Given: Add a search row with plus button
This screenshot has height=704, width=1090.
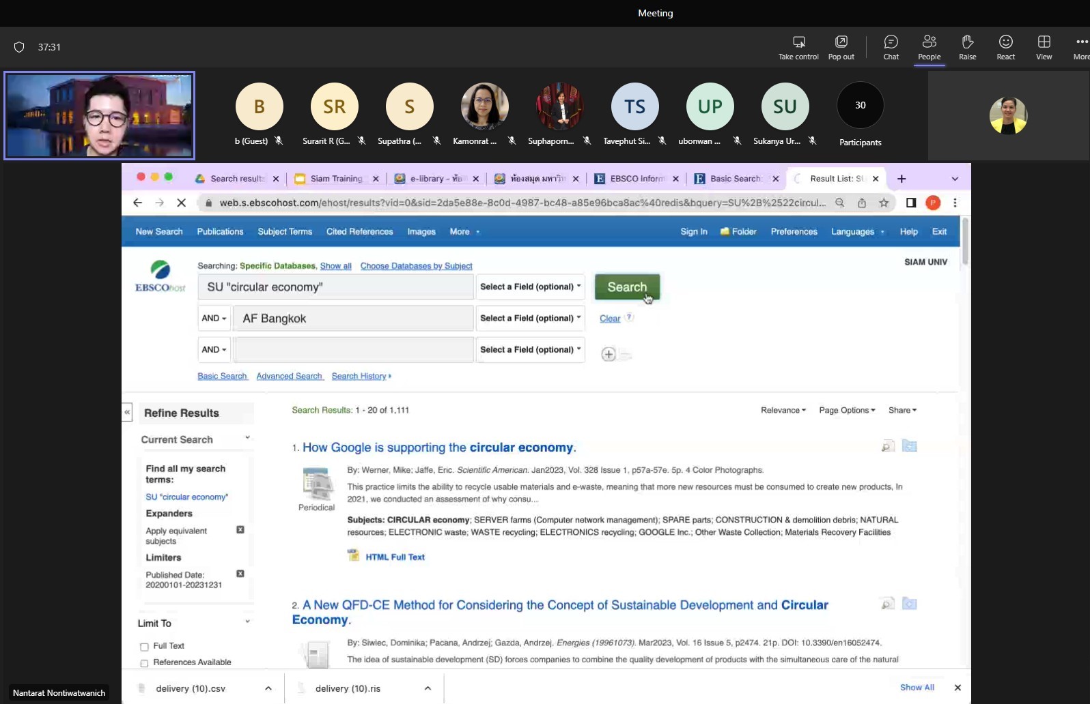Looking at the screenshot, I should [x=609, y=354].
